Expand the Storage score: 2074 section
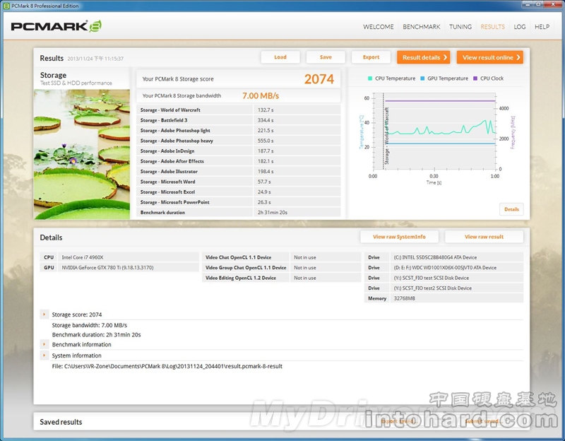 pos(44,314)
